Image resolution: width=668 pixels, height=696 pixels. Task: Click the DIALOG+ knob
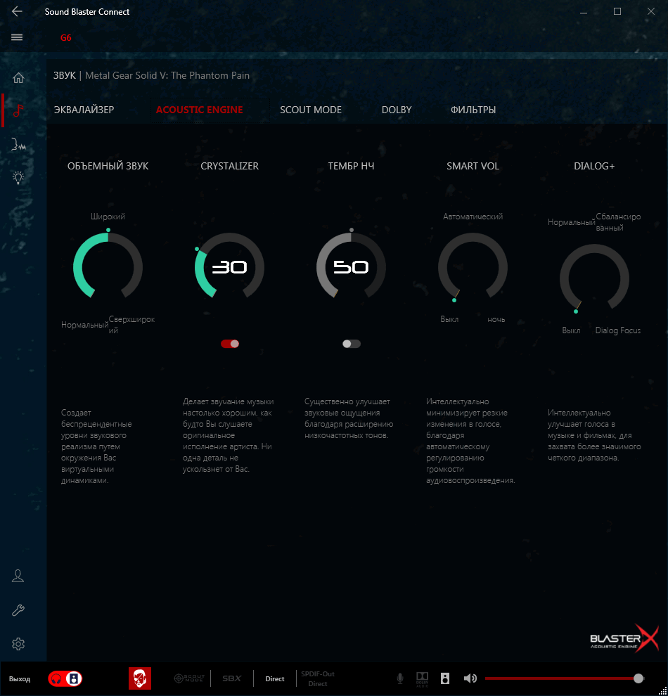[594, 278]
